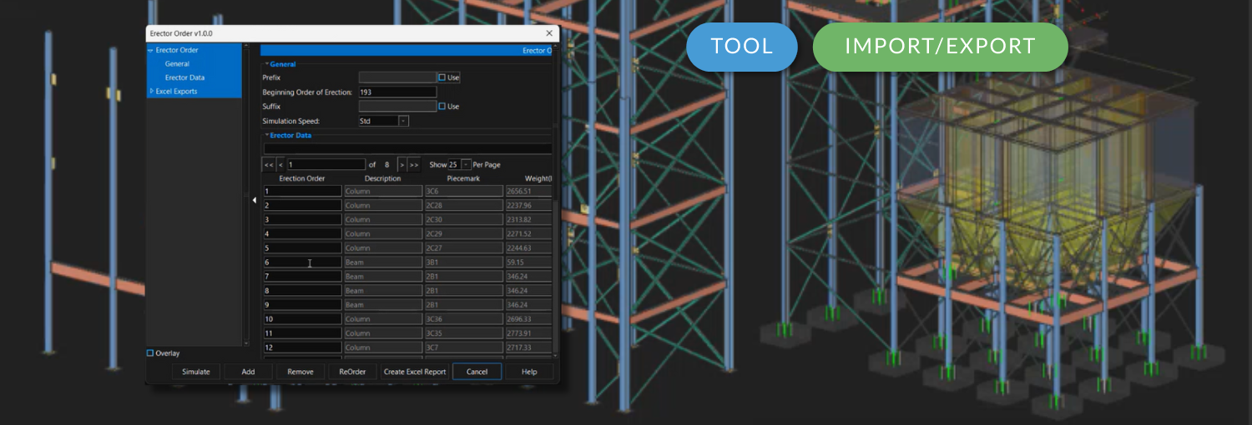Select General in the tree
Viewport: 1252px width, 425px height.
click(x=177, y=64)
